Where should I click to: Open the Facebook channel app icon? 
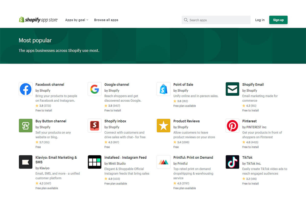pos(25,89)
